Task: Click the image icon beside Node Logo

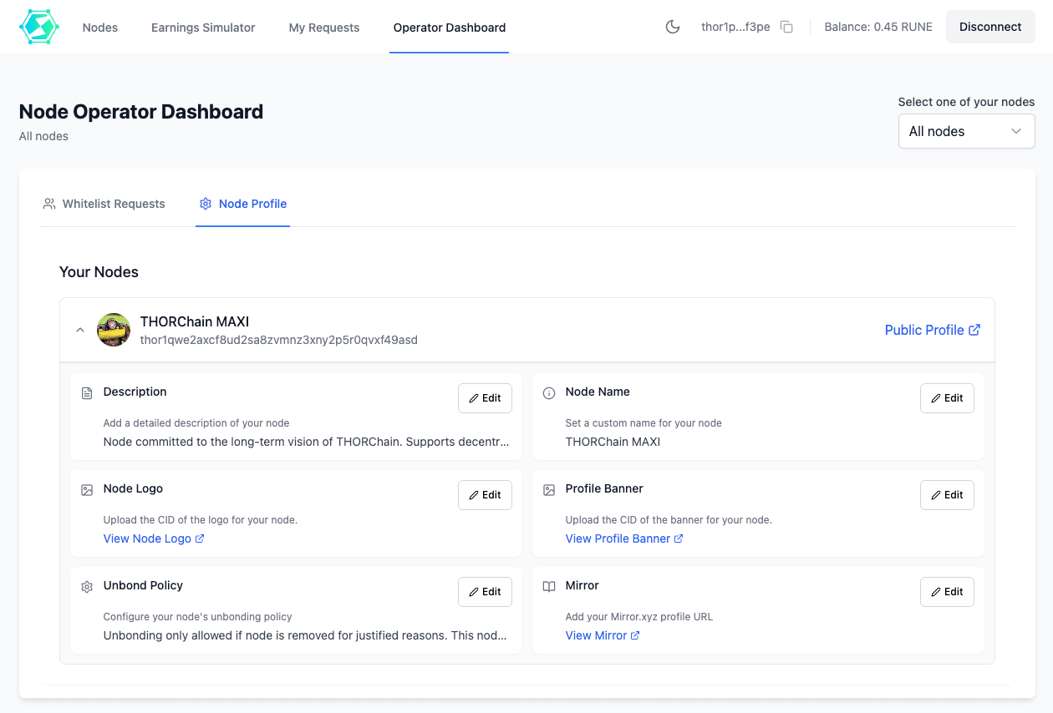Action: pos(87,490)
